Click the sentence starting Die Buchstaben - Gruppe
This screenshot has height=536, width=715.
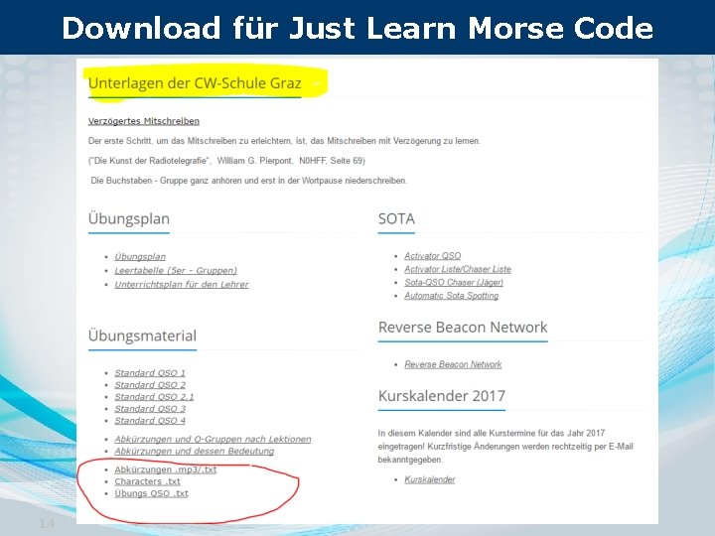248,181
